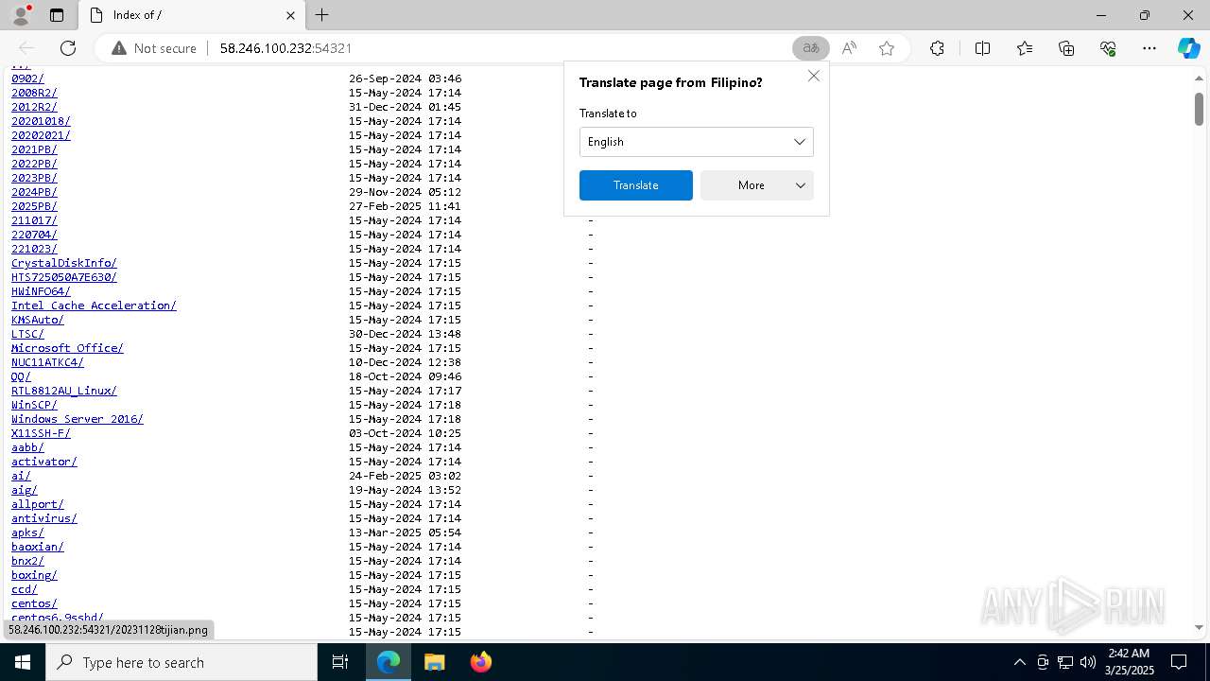
Task: Open the antivirus/ directory
Action: [x=44, y=518]
